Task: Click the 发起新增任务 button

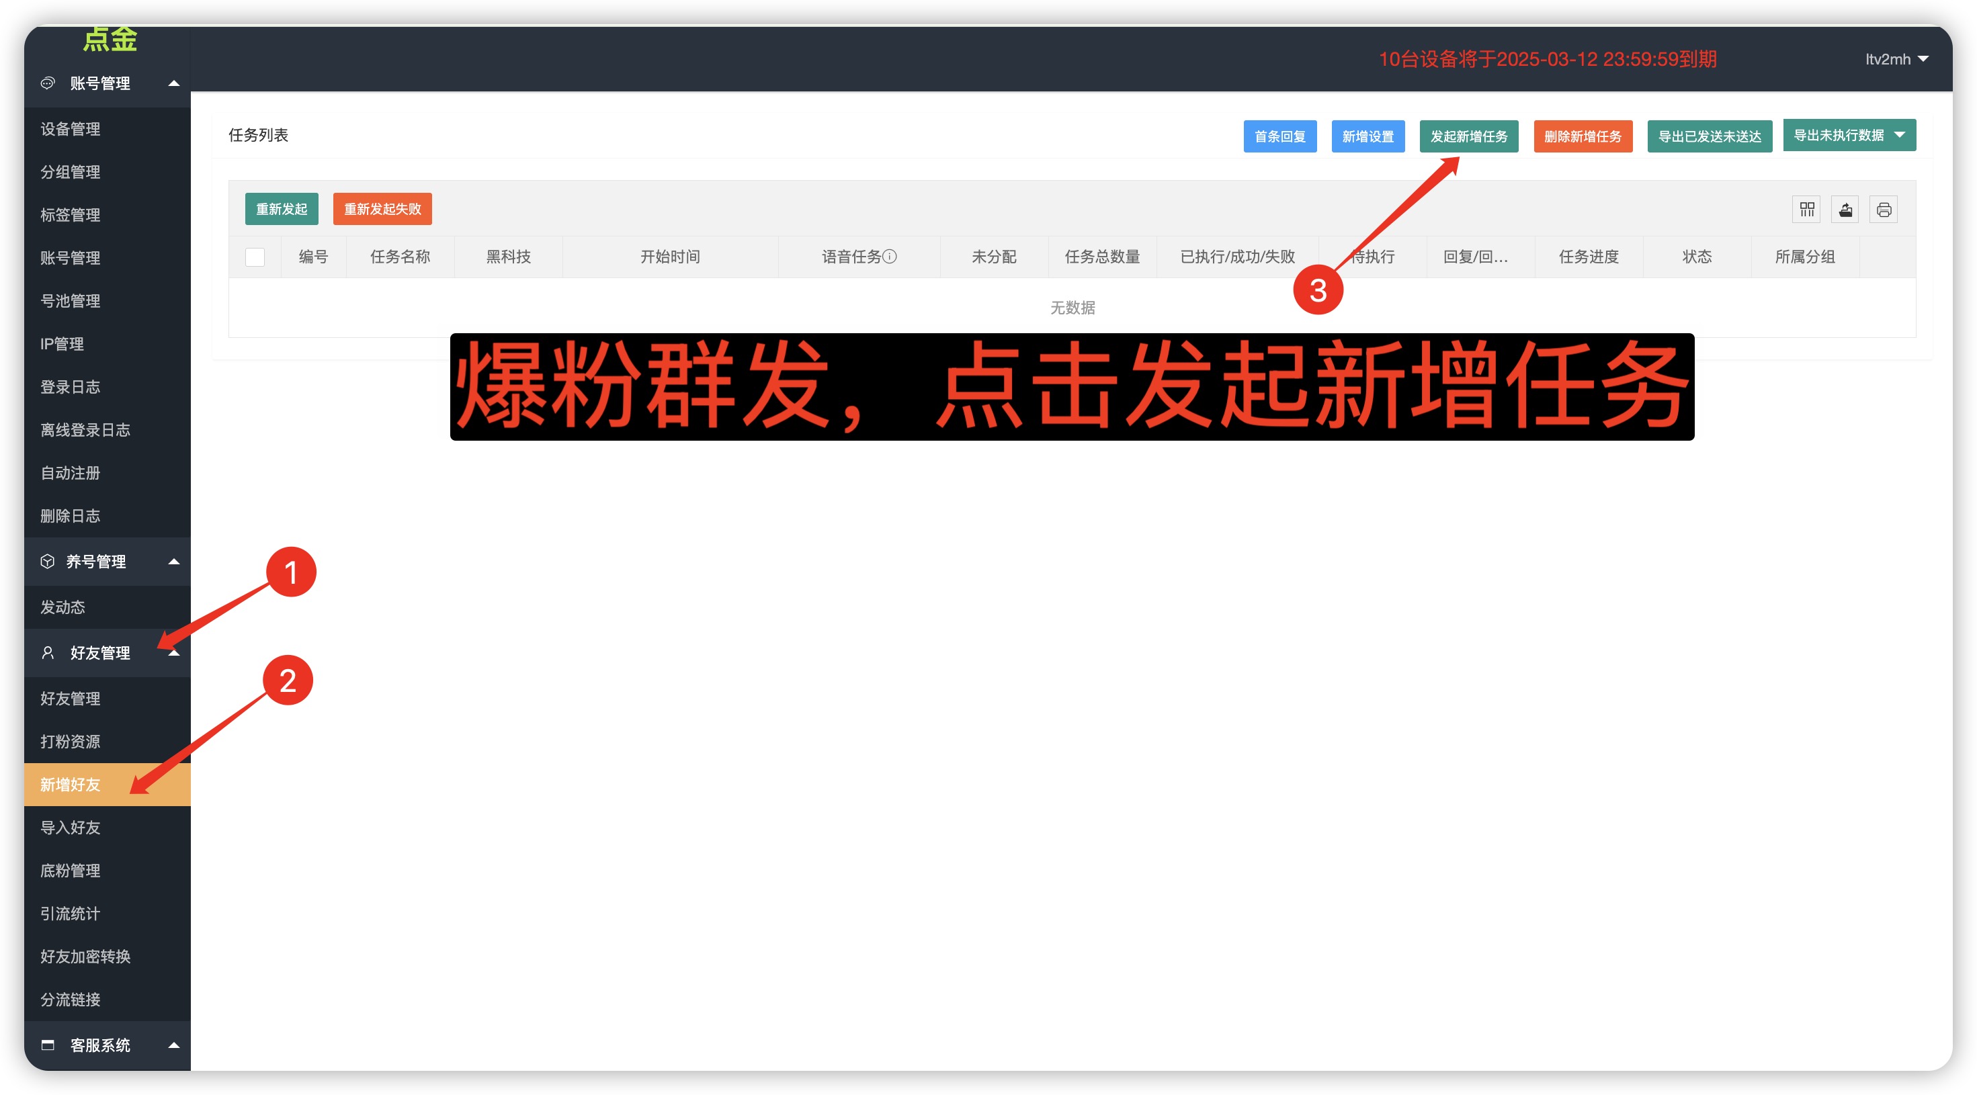Action: pos(1468,136)
